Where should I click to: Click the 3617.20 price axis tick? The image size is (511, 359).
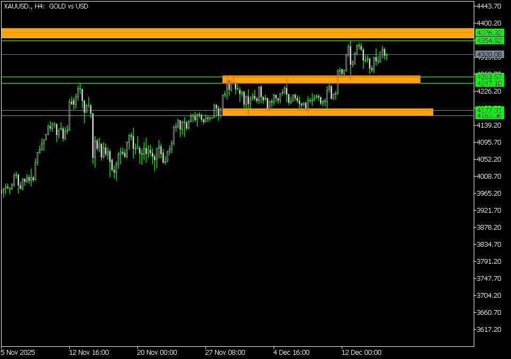[490, 330]
